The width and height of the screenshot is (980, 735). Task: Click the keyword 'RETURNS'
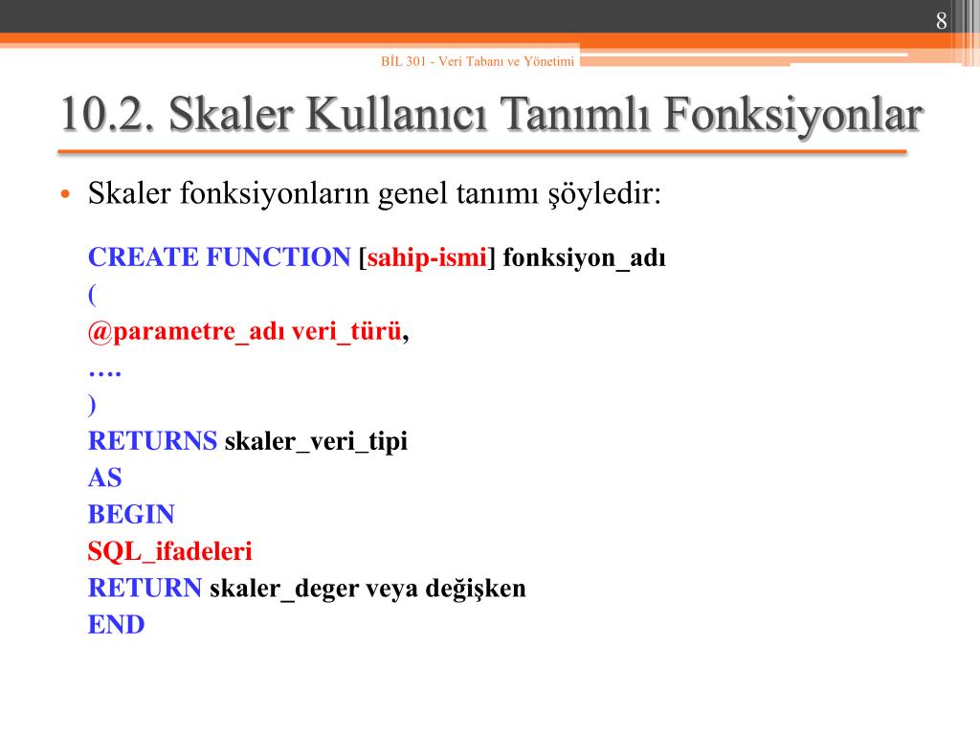coord(152,440)
